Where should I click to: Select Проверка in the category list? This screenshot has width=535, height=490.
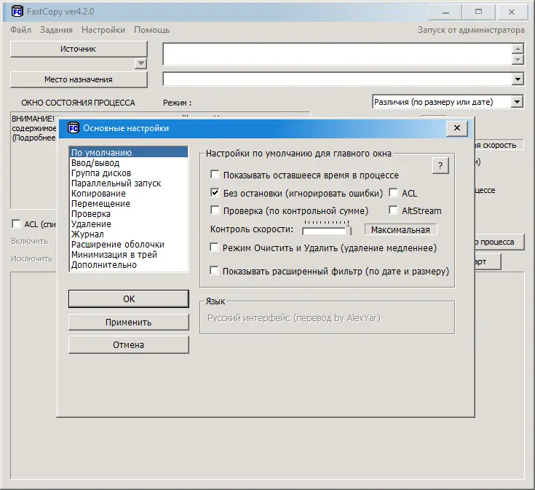[128, 214]
